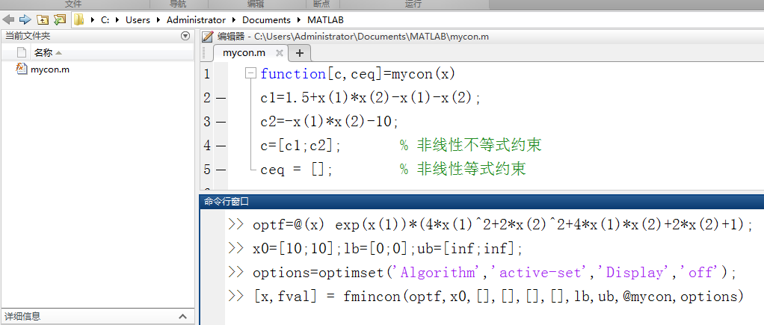Click the 'active-set' string in command window

537,273
